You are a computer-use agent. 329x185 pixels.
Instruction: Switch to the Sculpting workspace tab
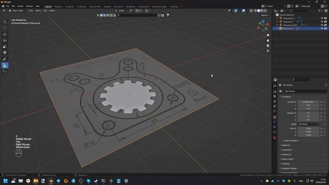tap(69, 7)
